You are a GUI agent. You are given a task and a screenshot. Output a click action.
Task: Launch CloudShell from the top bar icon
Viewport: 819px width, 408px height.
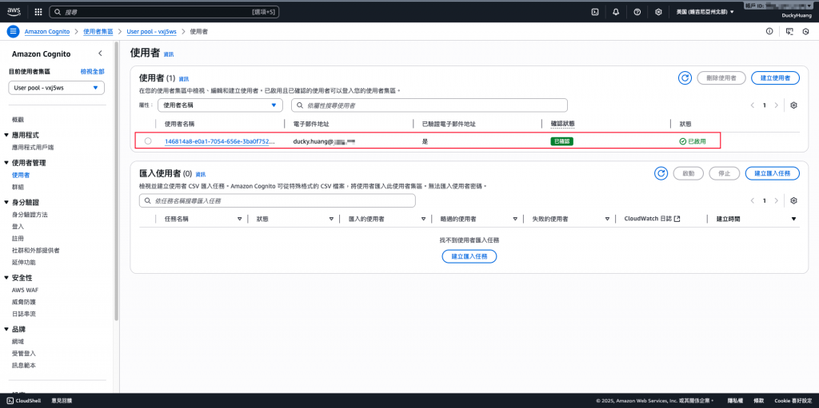pos(594,11)
